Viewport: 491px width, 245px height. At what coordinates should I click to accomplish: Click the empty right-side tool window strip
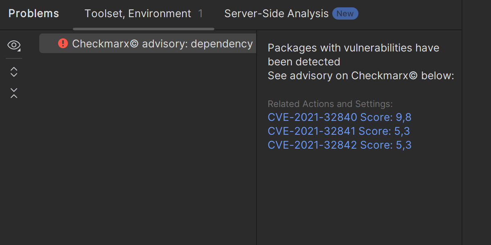point(476,122)
